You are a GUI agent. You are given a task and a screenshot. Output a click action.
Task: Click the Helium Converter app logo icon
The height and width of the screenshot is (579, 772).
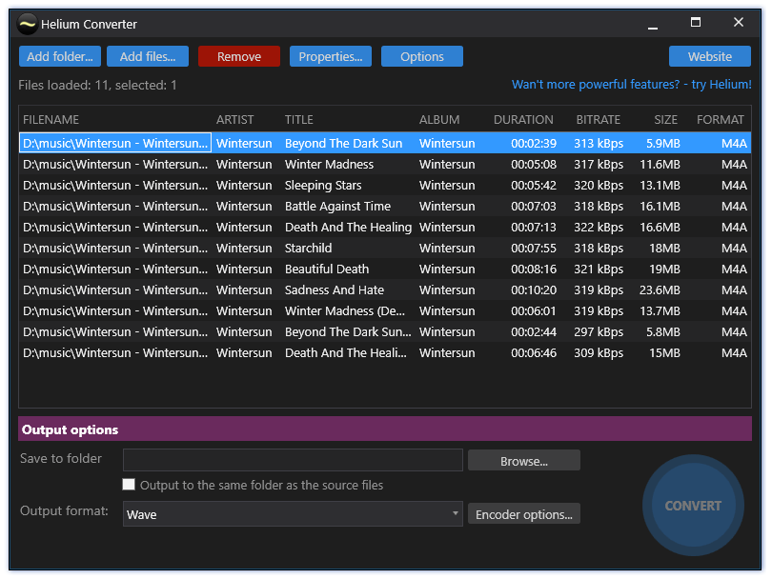pyautogui.click(x=27, y=24)
